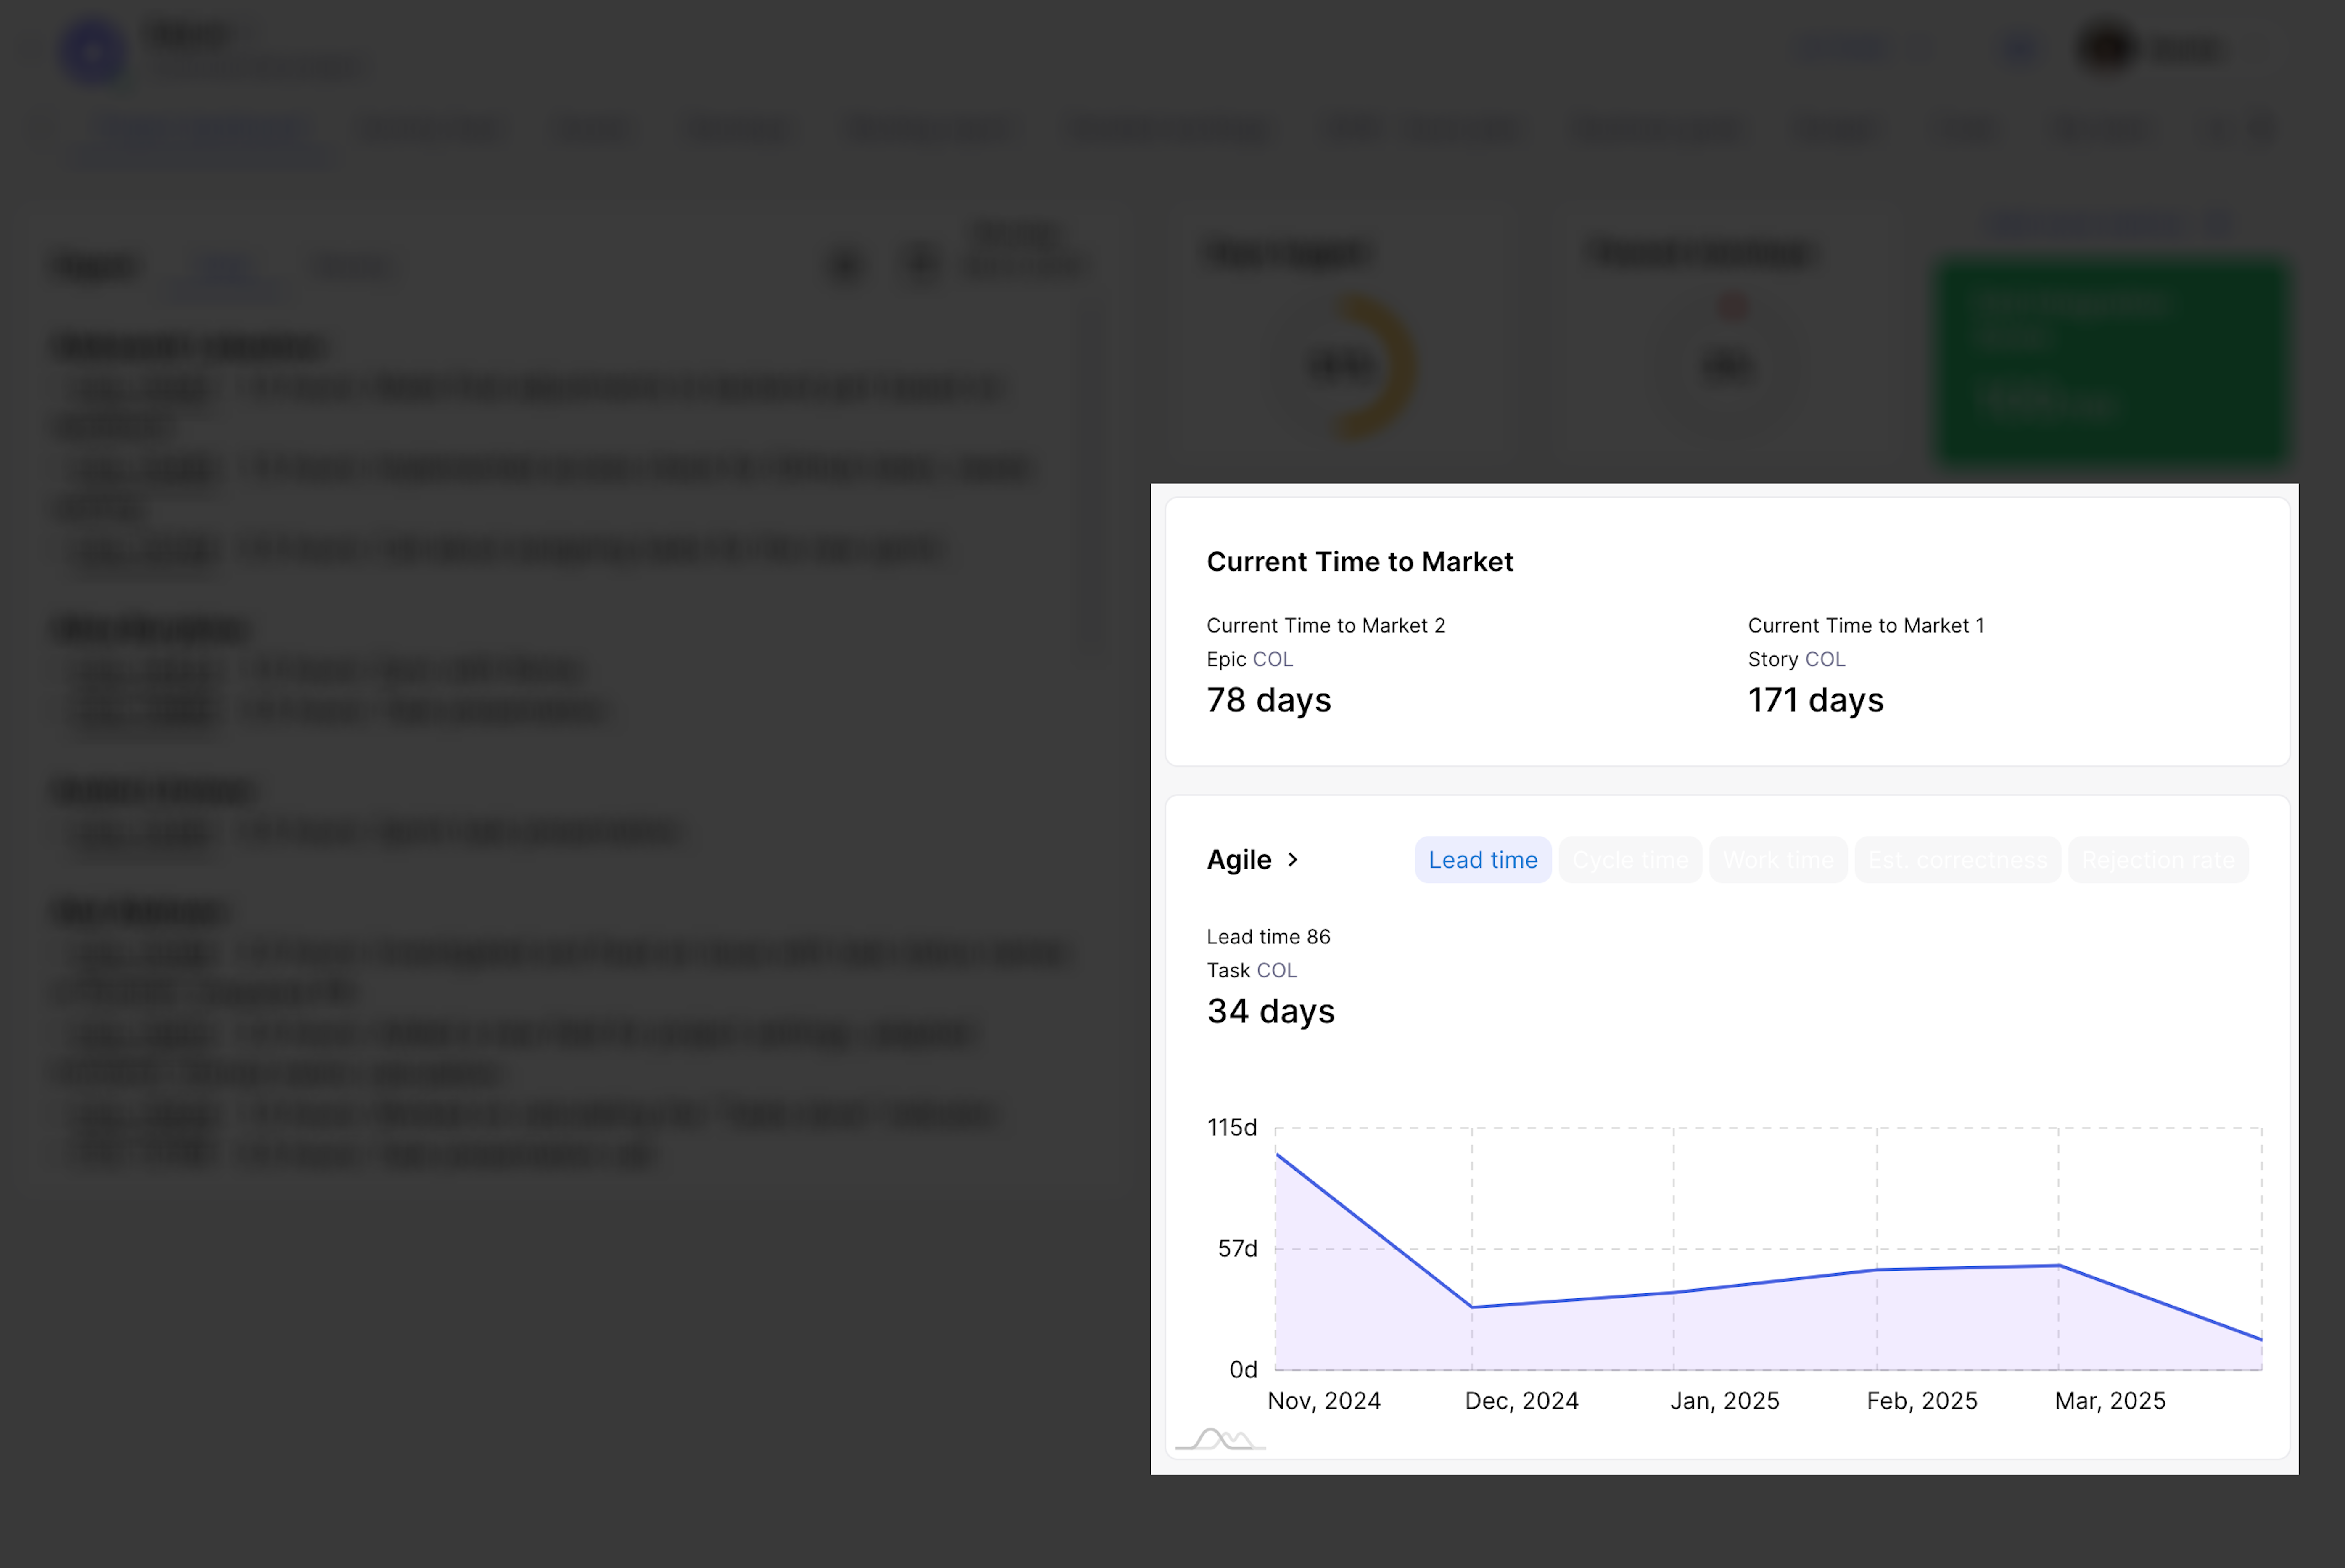This screenshot has height=1568, width=2345.
Task: Select the Lead time tab
Action: [1482, 860]
